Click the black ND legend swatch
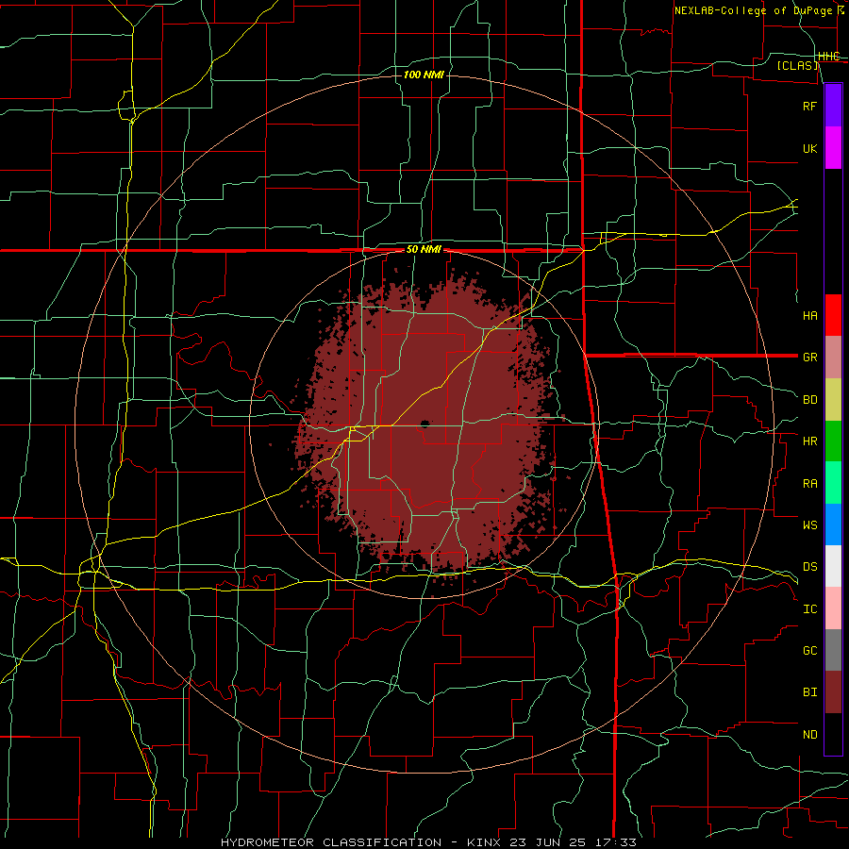849x849 pixels. coord(833,734)
